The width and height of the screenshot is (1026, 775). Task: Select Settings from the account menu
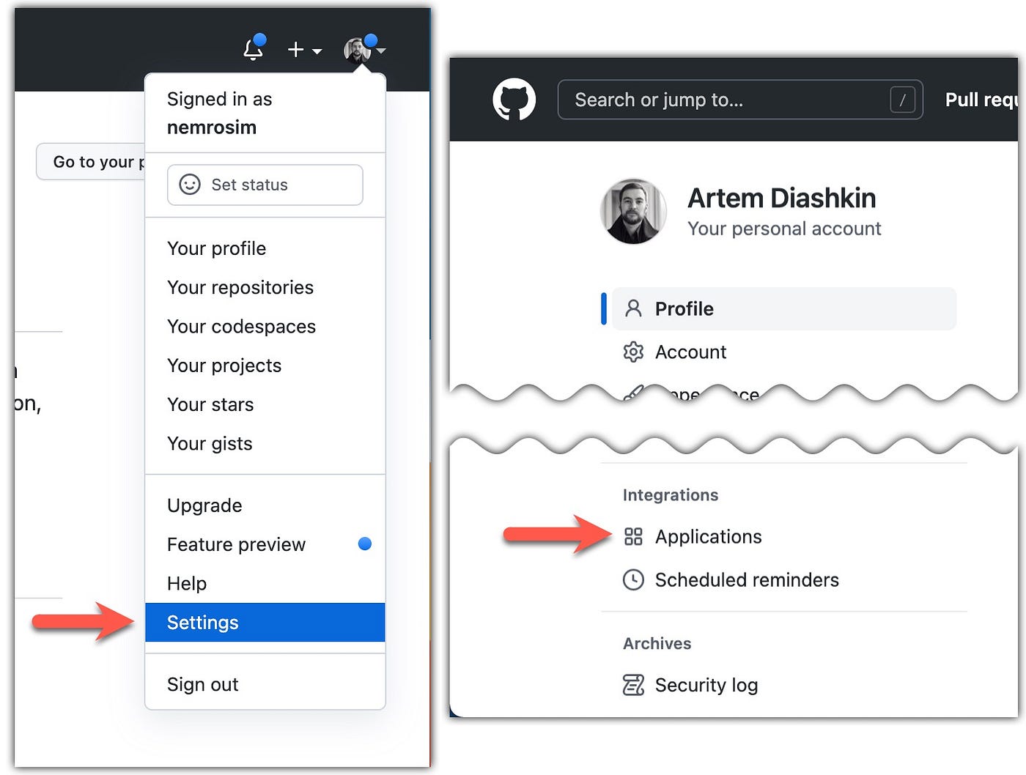(203, 622)
